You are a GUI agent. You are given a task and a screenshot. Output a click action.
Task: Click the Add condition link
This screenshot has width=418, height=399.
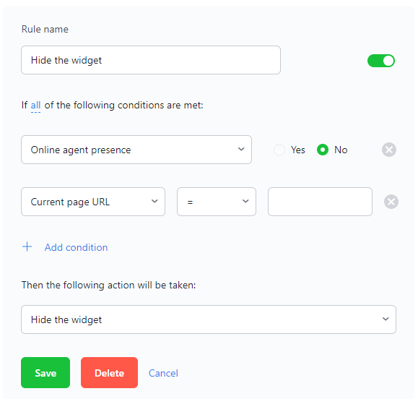point(76,247)
